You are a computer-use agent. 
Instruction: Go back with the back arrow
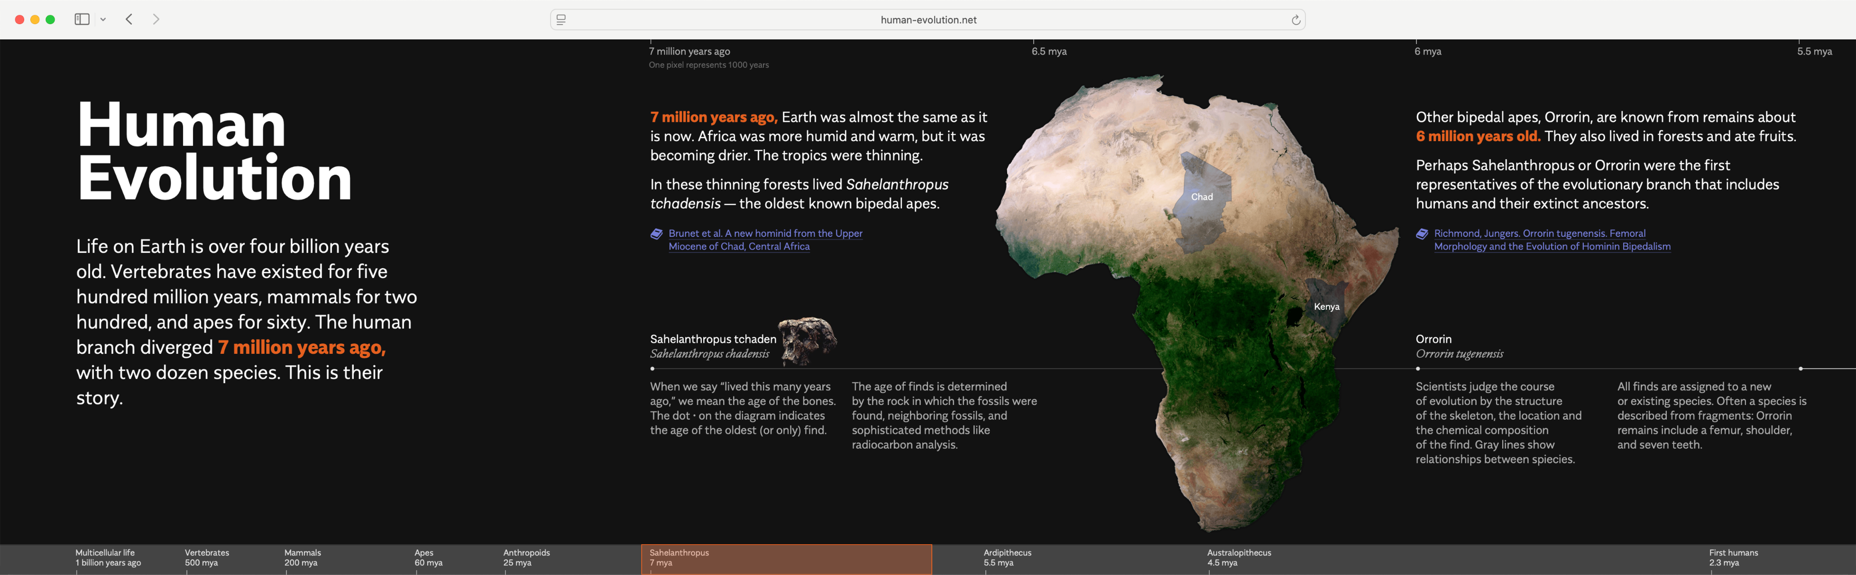129,19
